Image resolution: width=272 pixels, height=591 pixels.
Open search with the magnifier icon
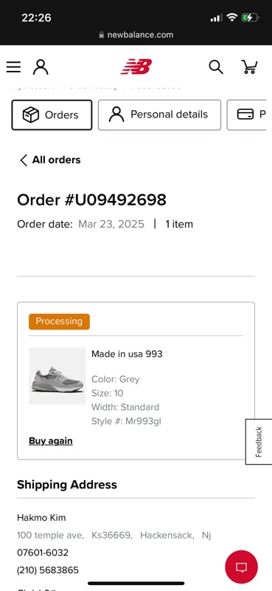[x=216, y=67]
